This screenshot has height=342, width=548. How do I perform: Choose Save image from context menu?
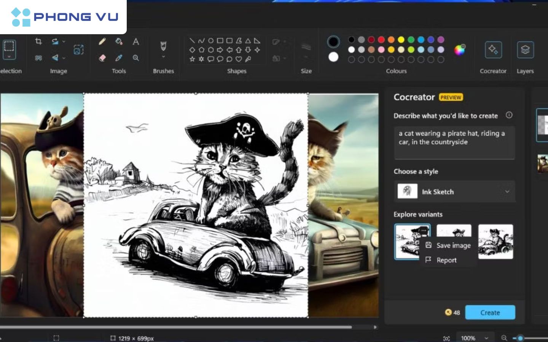448,245
